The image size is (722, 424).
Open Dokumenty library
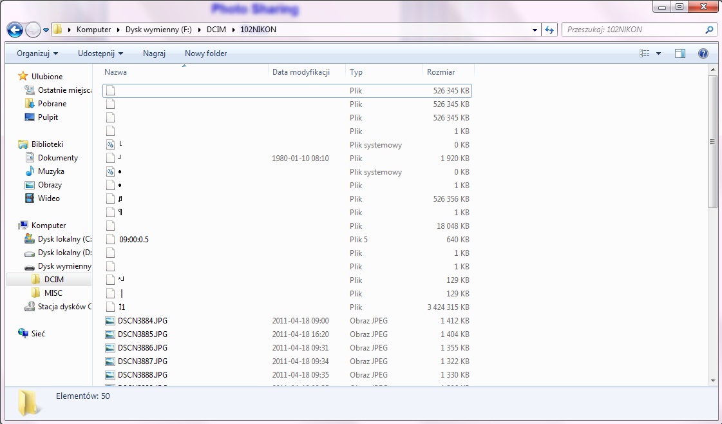(58, 158)
